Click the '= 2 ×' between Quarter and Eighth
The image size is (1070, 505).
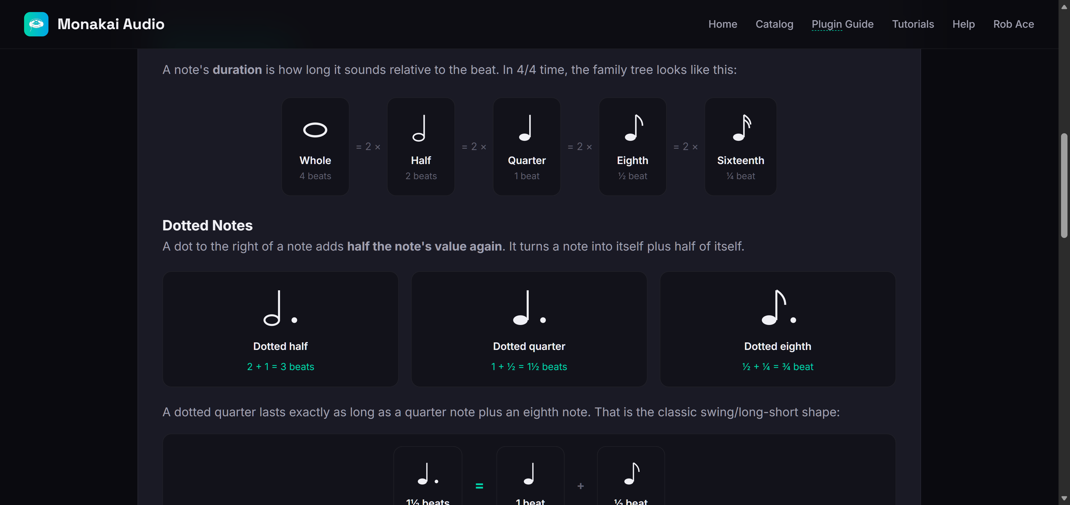(x=579, y=147)
